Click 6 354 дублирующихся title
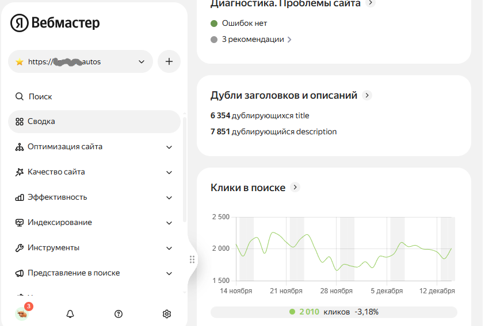Image resolution: width=485 pixels, height=326 pixels. [x=260, y=115]
